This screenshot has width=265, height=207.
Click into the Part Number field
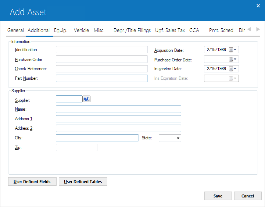pyautogui.click(x=102, y=78)
